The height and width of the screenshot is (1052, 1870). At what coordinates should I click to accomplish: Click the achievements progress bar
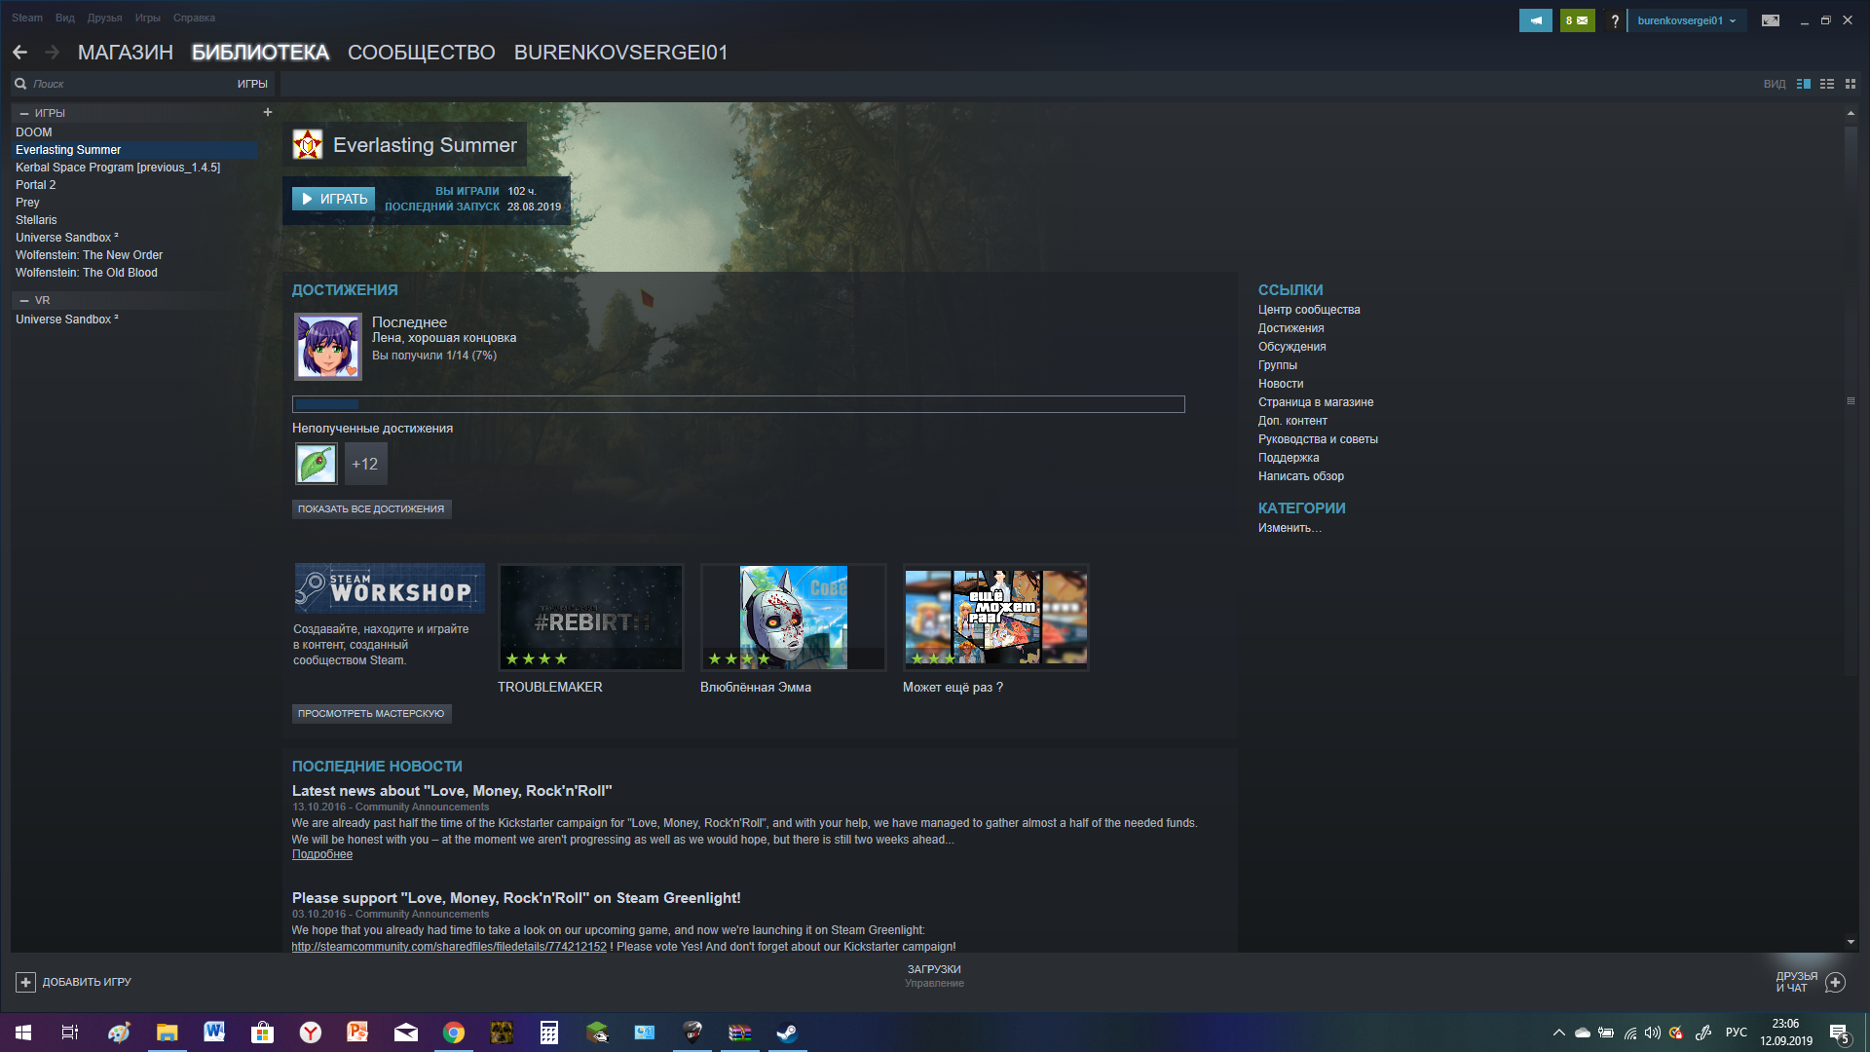[x=738, y=404]
